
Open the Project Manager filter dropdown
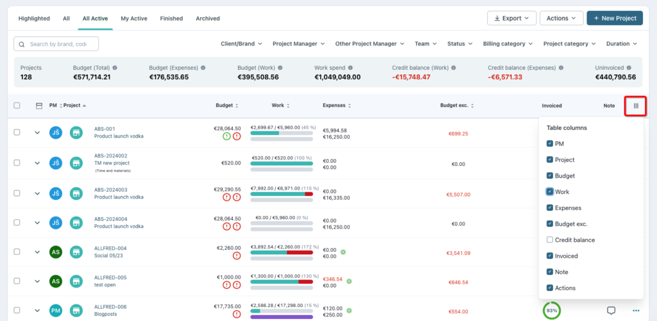click(x=298, y=44)
